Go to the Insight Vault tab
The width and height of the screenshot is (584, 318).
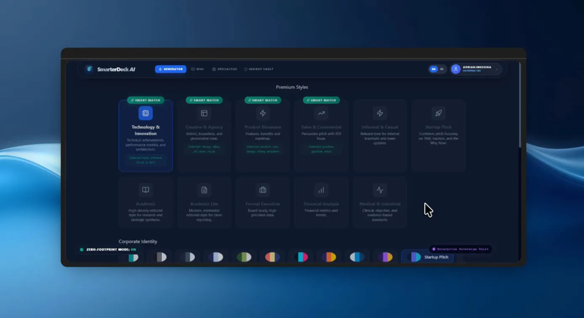(259, 69)
